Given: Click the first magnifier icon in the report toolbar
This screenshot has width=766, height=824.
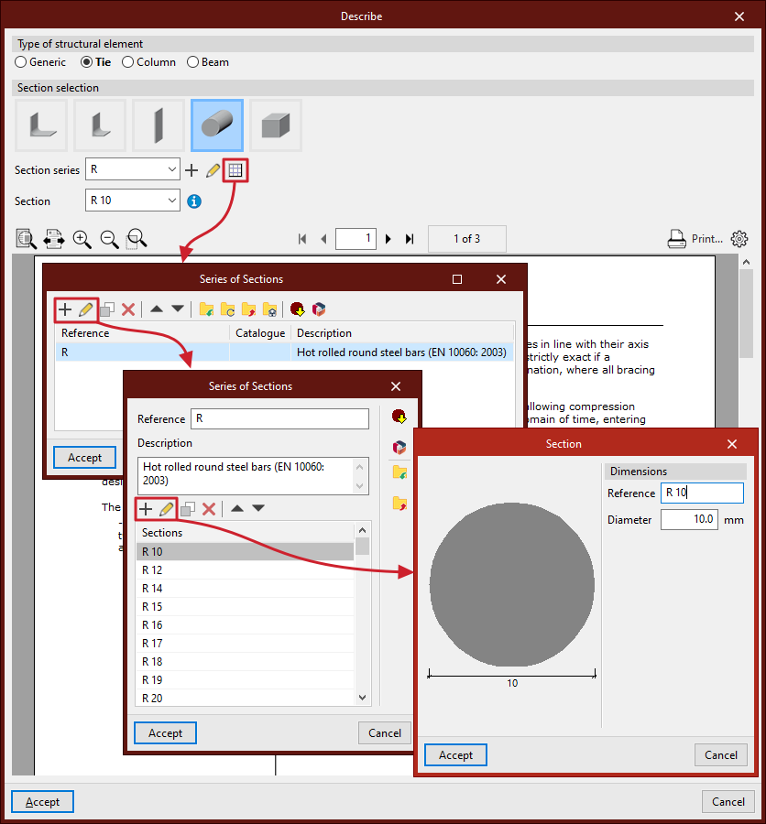Looking at the screenshot, I should (26, 239).
